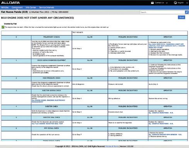The image size is (189, 148).
Task: Click the ALLDATA logo
Action: click(x=10, y=3)
